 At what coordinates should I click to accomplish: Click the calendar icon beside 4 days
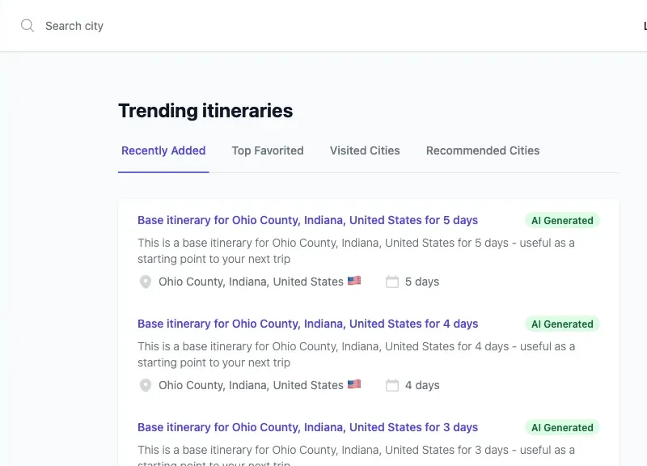[392, 385]
